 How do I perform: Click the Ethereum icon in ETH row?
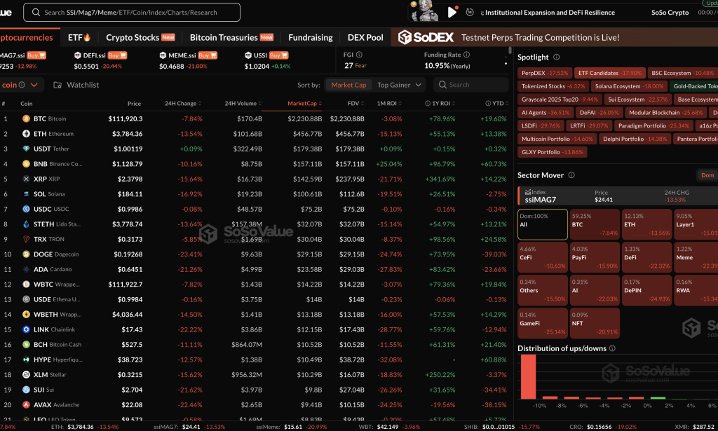[26, 134]
